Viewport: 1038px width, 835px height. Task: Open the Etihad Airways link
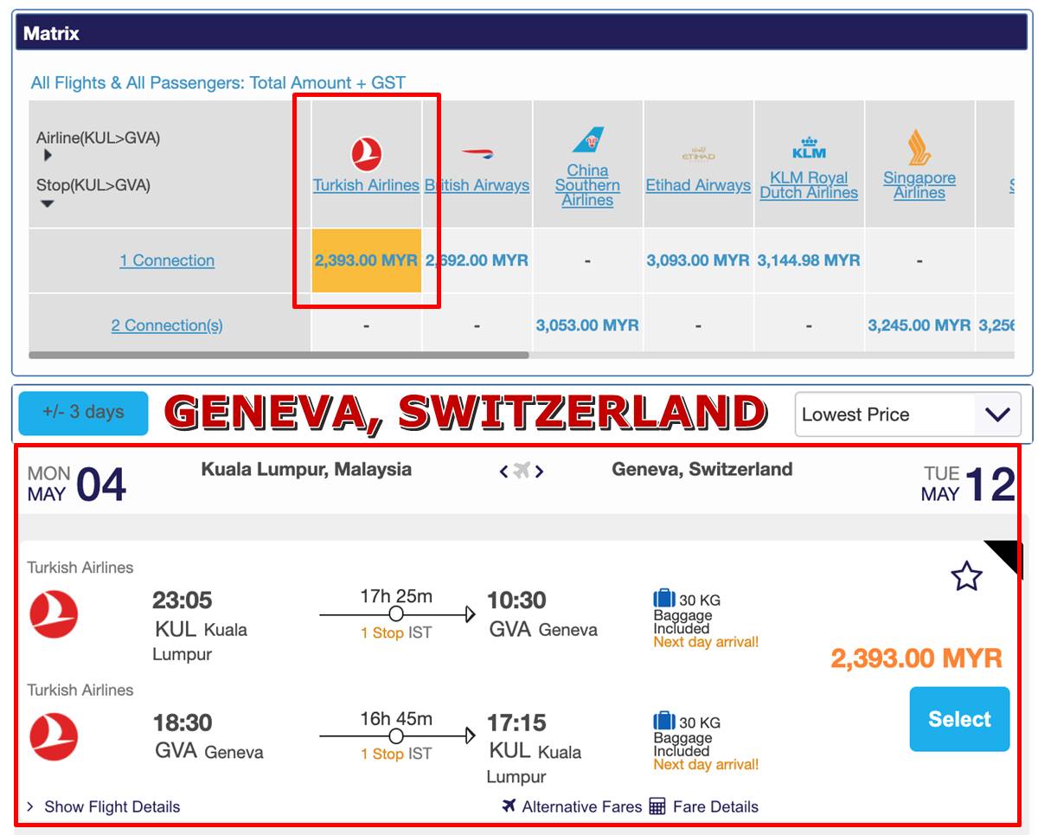698,185
